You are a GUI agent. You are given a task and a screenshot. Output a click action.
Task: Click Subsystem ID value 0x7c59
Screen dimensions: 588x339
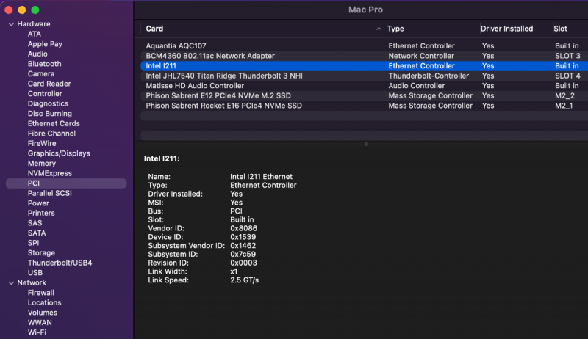click(243, 254)
